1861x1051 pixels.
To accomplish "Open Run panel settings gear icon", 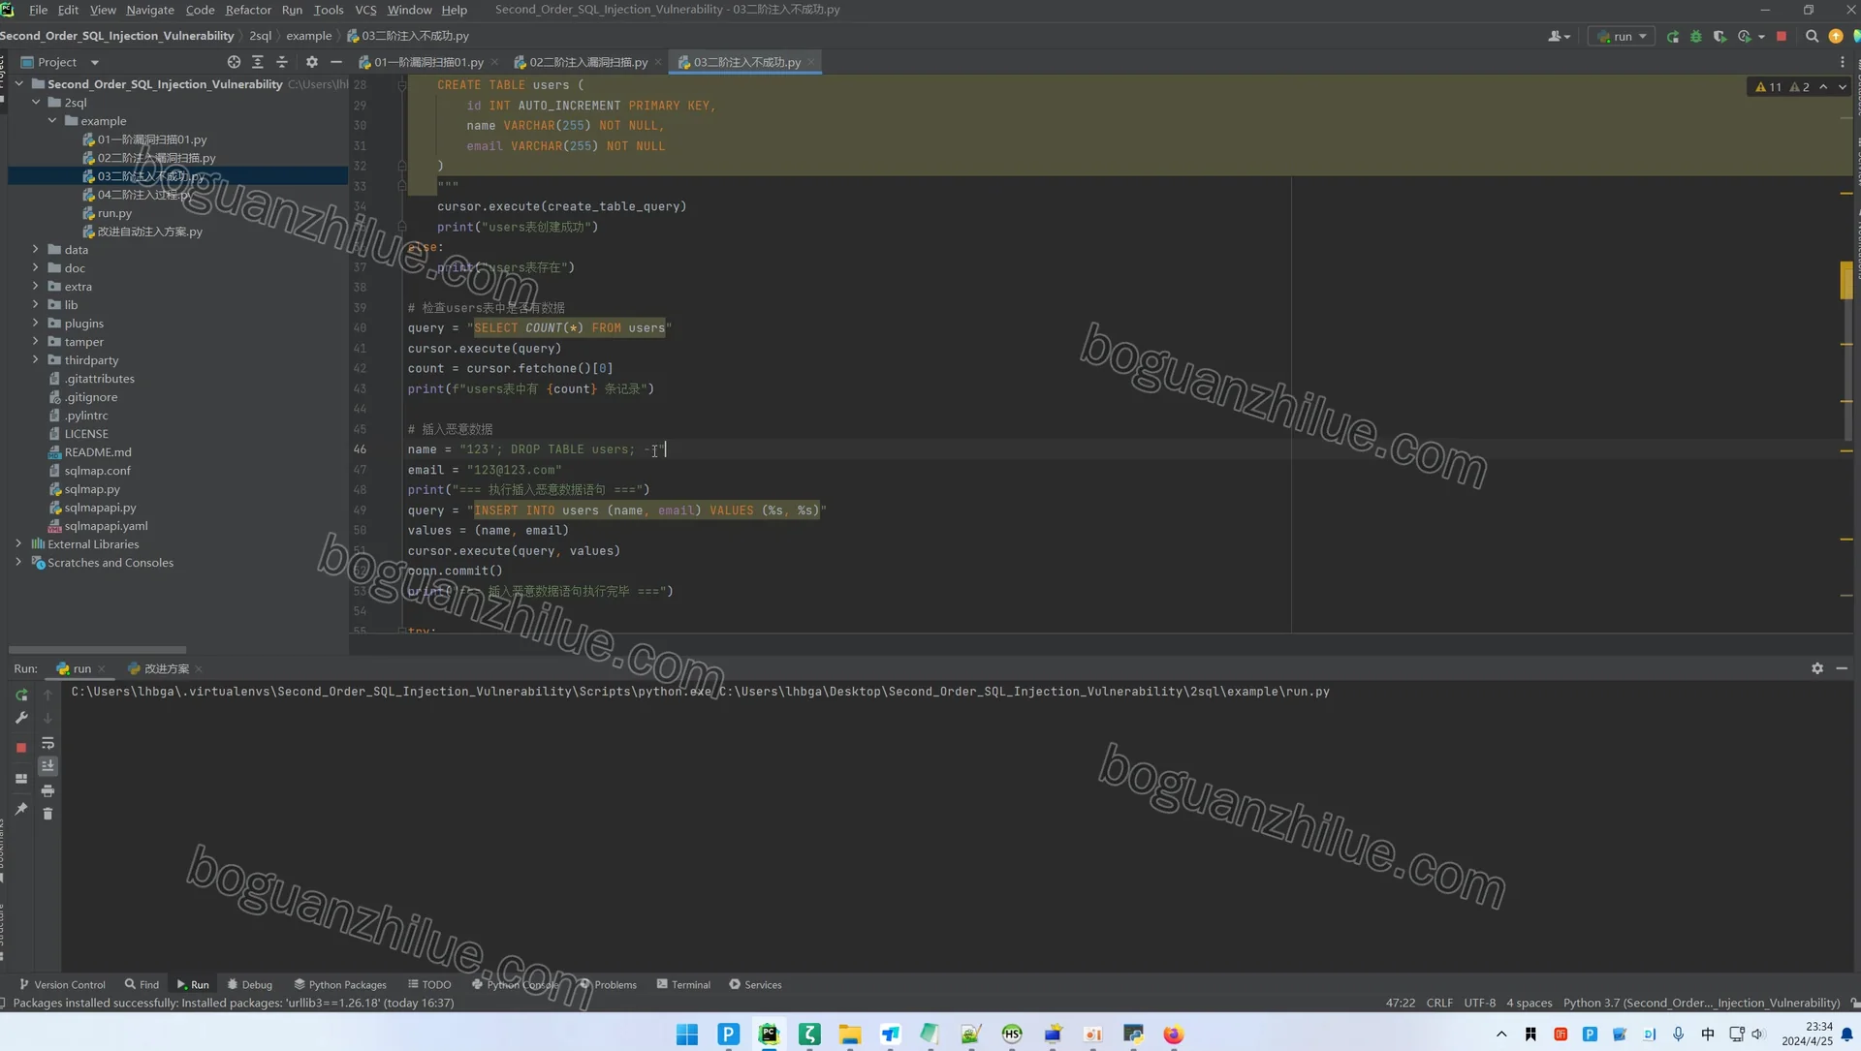I will (x=1817, y=668).
